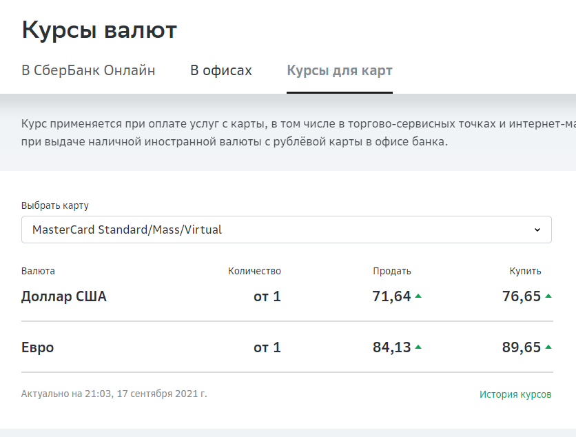The image size is (576, 437).
Task: Click the Валюта column header
Action: point(39,271)
